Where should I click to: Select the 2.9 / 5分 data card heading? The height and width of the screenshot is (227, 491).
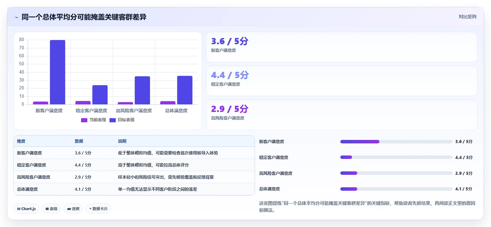click(229, 109)
